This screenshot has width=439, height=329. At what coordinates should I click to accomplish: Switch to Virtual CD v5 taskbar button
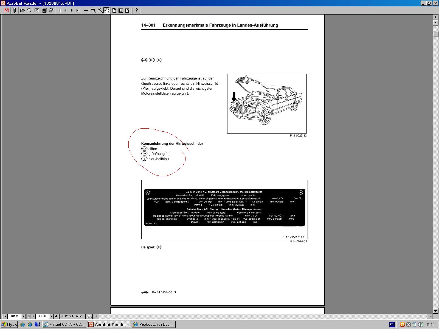tap(64, 325)
